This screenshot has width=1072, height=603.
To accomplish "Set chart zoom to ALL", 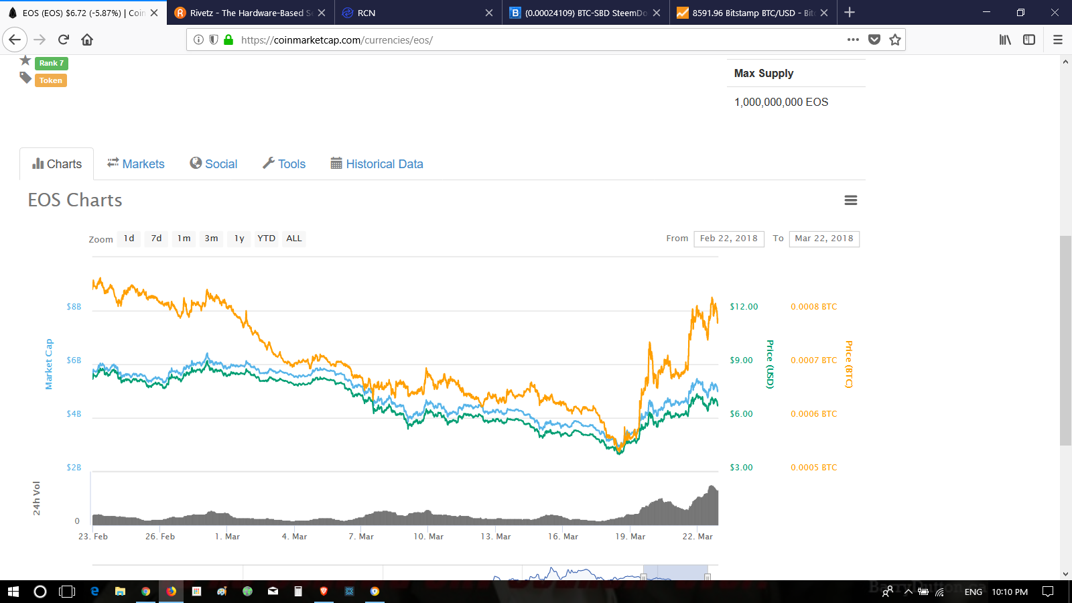I will (294, 239).
